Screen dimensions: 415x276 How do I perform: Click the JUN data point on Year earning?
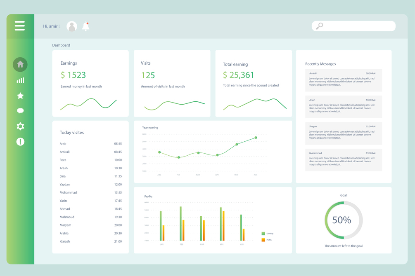coord(256,138)
